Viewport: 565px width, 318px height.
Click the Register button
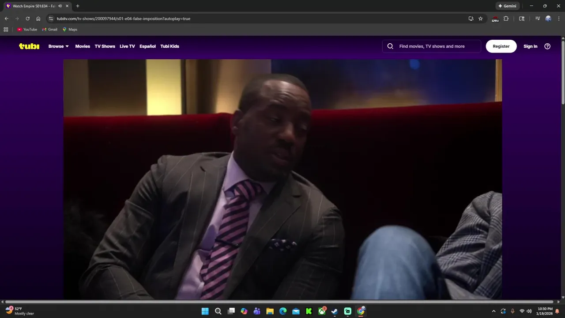(x=501, y=46)
